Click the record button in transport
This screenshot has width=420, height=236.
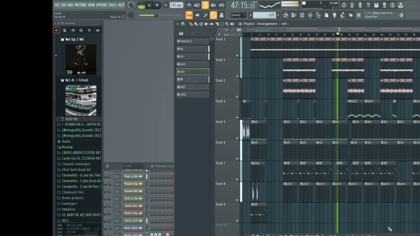(165, 5)
